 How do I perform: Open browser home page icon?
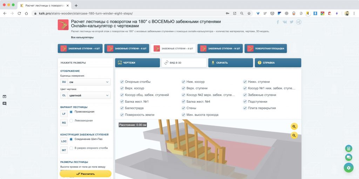pos(26,14)
